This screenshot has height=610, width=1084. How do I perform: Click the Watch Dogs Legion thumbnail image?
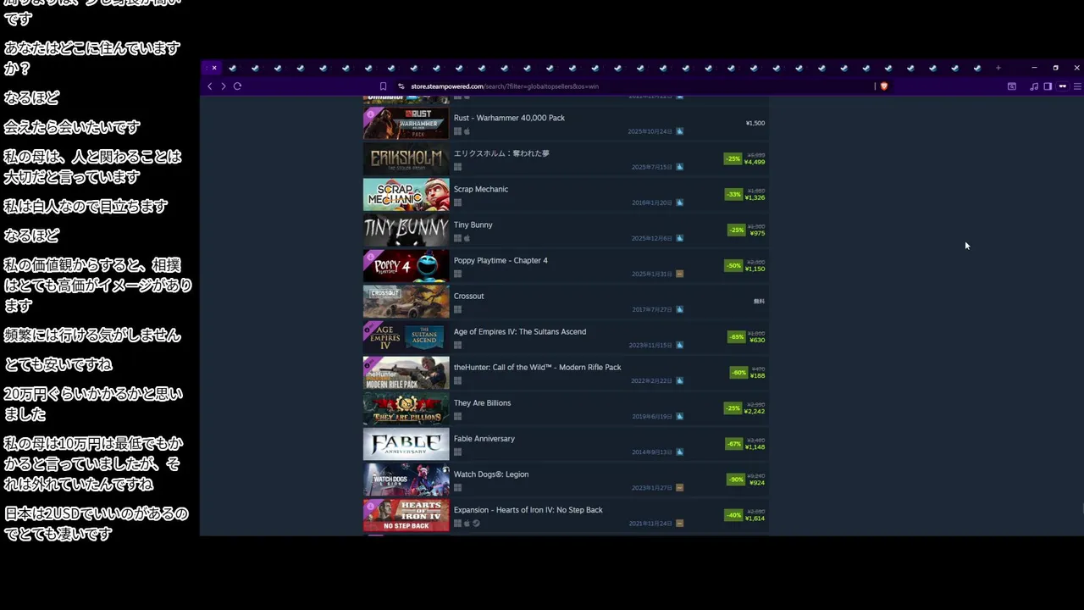406,479
